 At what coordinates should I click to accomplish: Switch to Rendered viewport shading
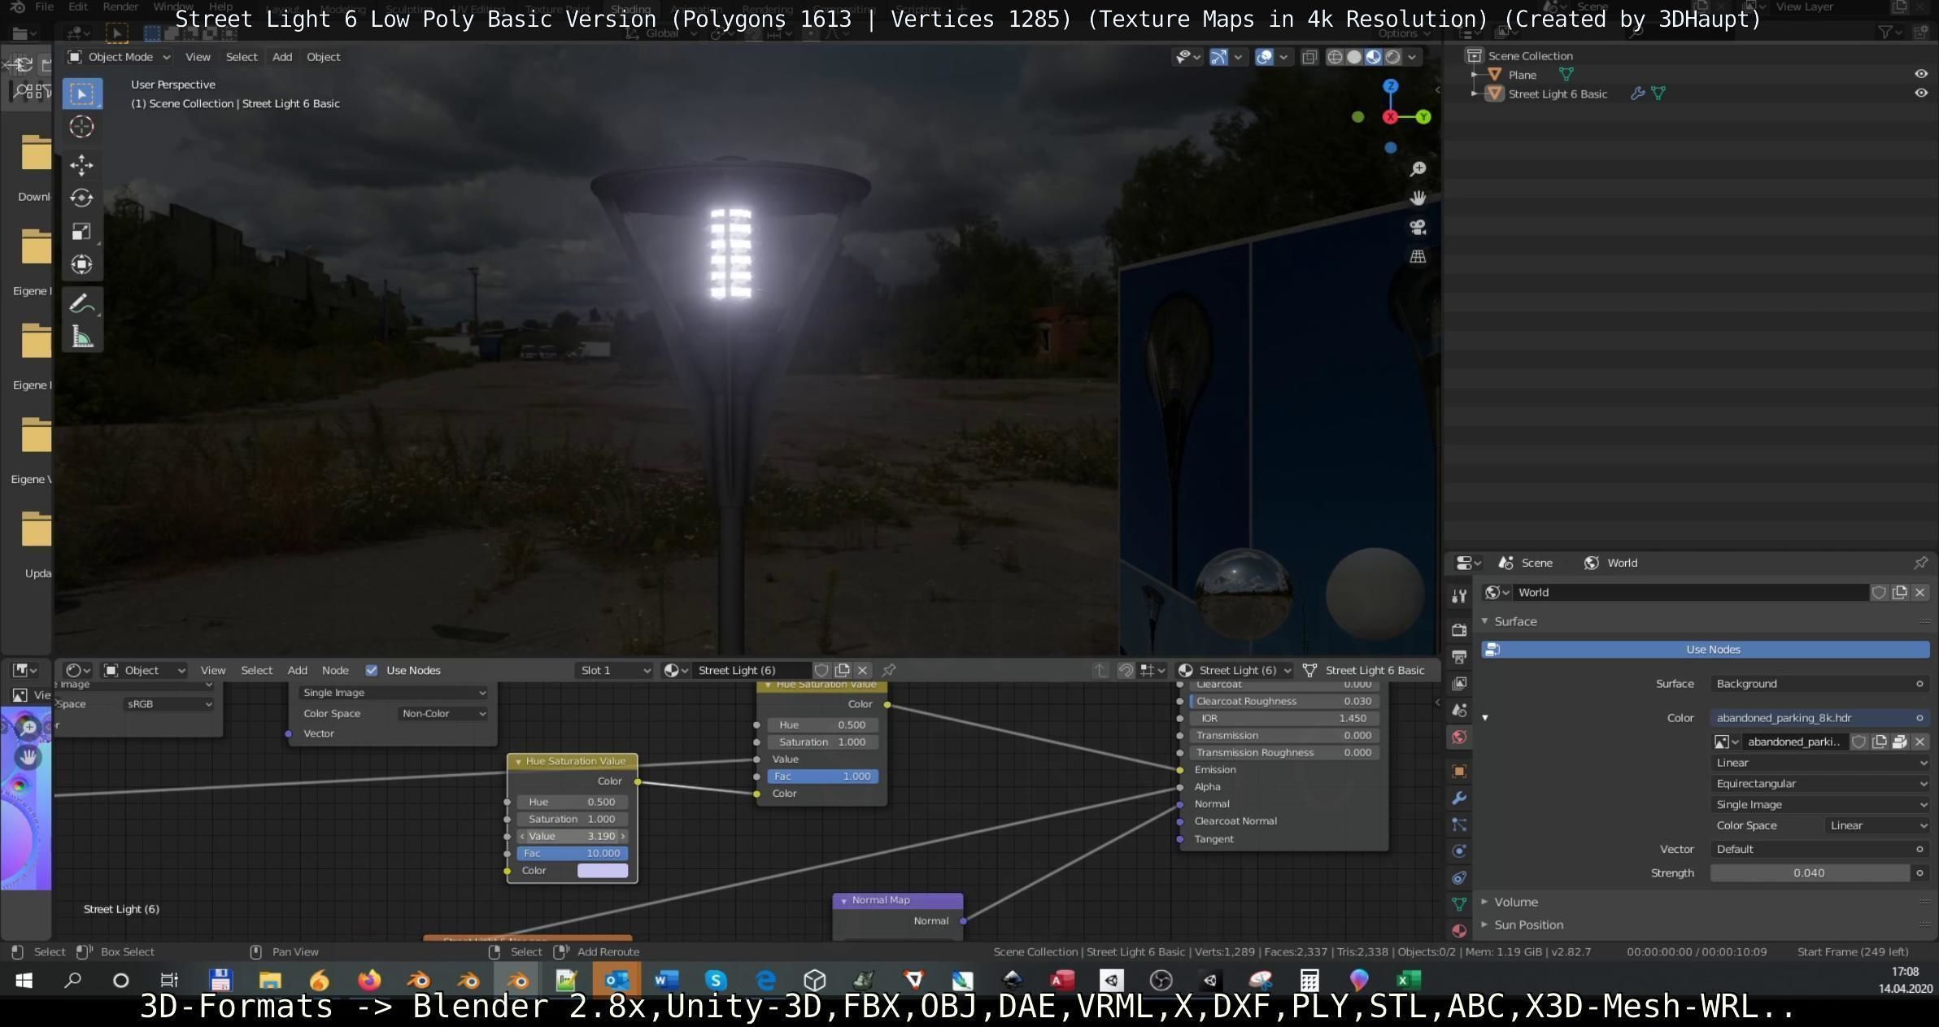click(x=1393, y=57)
